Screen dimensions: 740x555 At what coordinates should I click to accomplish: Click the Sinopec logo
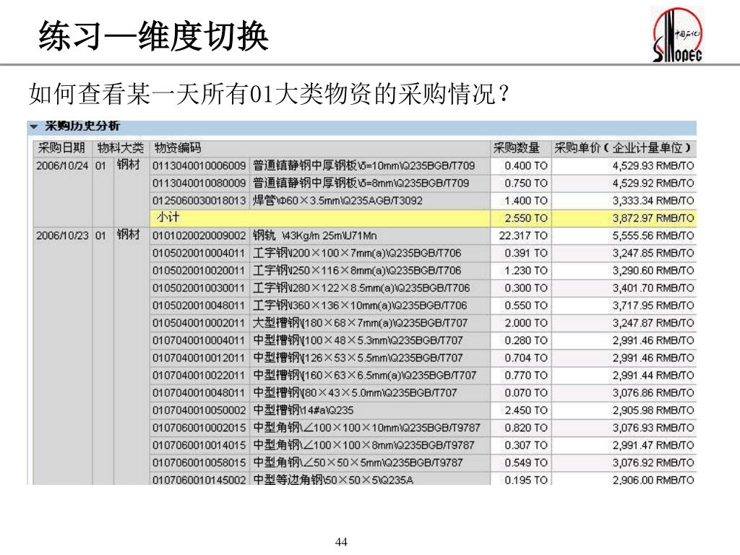[678, 35]
